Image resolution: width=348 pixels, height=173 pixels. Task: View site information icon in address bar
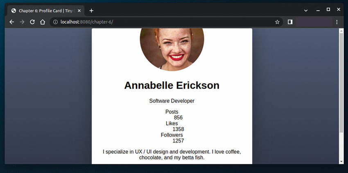[55, 22]
